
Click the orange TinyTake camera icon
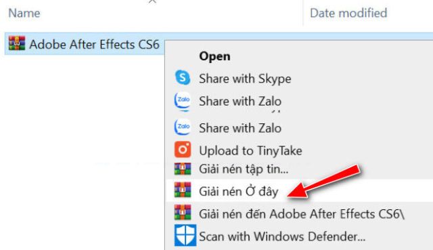(x=183, y=150)
